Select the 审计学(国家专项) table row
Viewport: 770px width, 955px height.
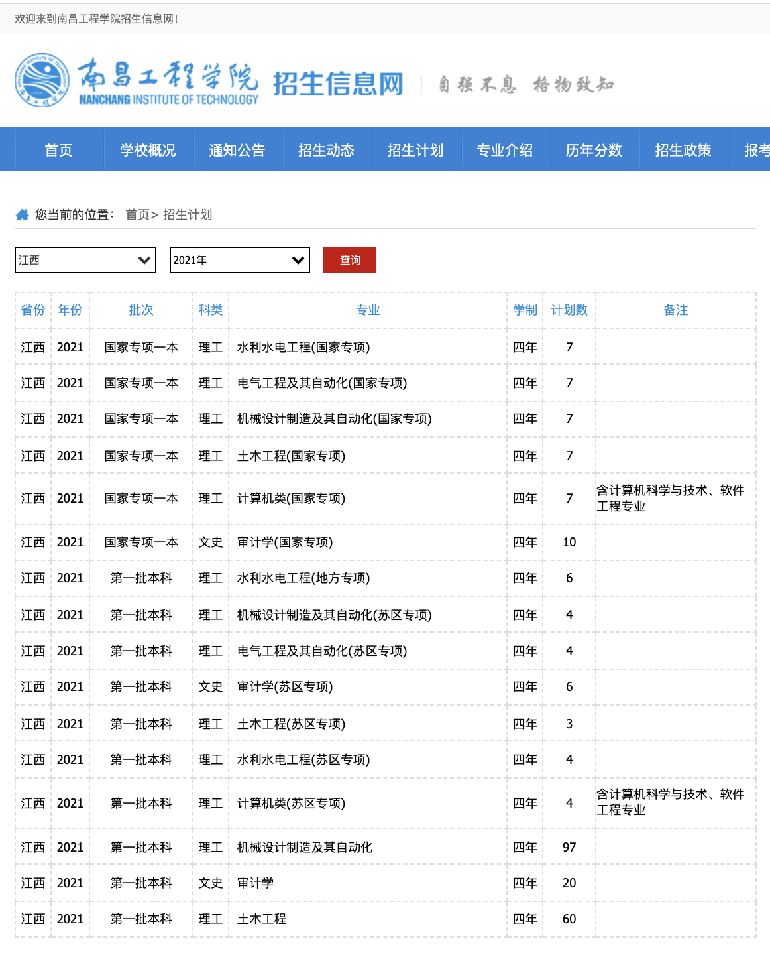(x=285, y=542)
